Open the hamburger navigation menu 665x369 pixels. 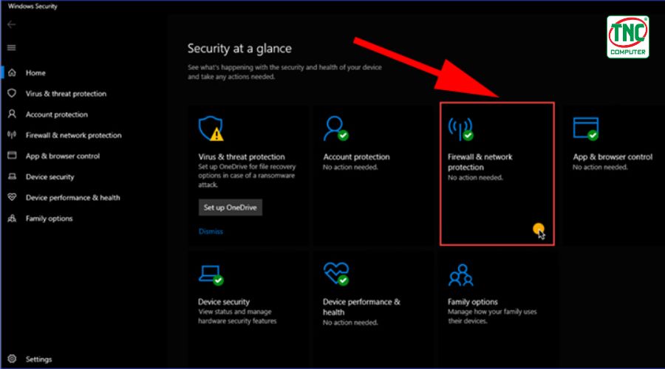pos(11,47)
